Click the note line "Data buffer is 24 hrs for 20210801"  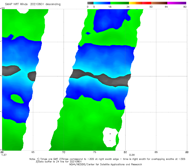click(59, 162)
